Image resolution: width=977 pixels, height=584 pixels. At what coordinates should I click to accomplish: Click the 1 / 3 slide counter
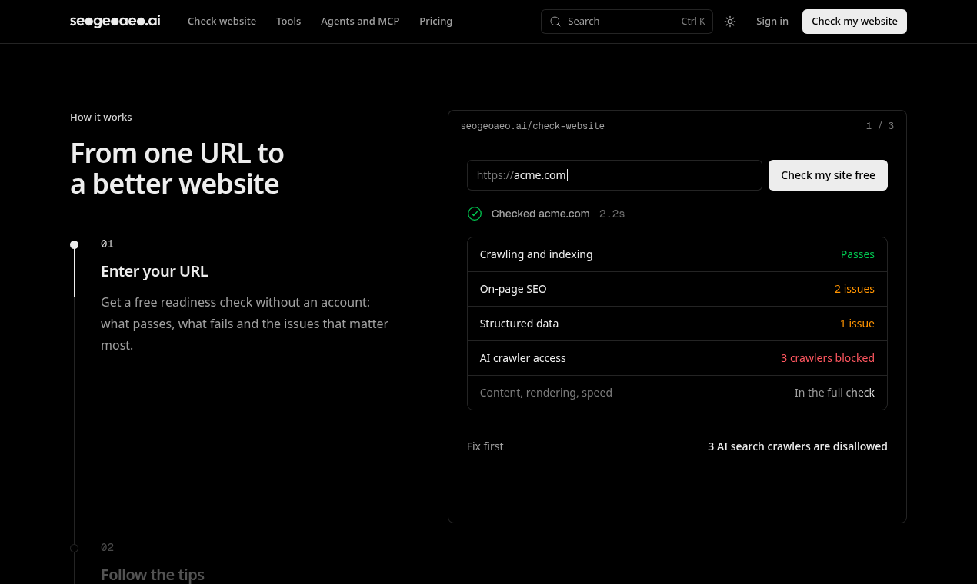coord(880,126)
